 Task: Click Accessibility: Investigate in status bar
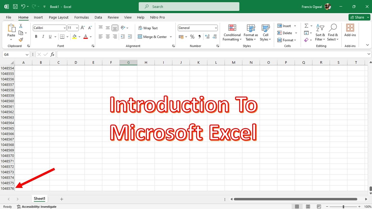pyautogui.click(x=37, y=207)
